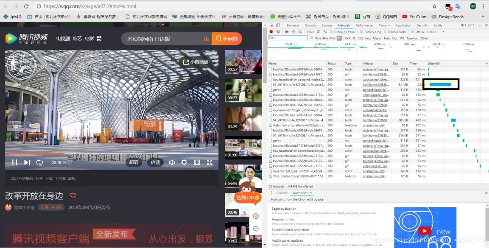The width and height of the screenshot is (489, 248).
Task: Enable the Preserve log checkbox
Action: 362,32
